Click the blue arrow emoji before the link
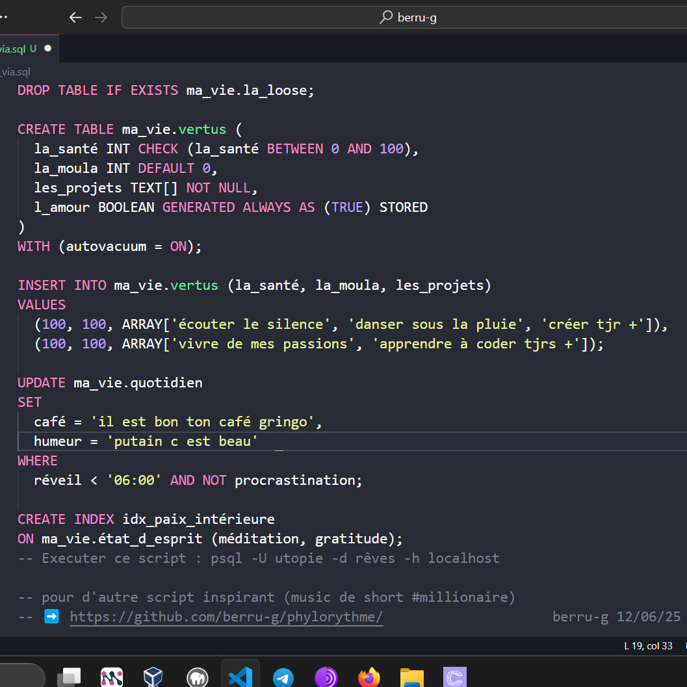The width and height of the screenshot is (687, 687). tap(52, 616)
